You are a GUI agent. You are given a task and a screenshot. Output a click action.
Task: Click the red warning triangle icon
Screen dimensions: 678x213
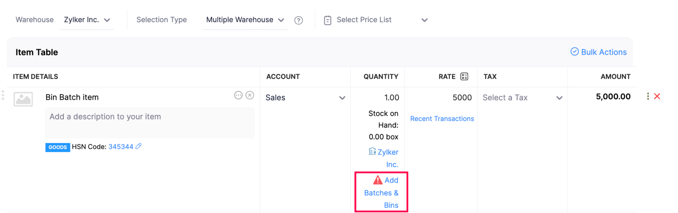(378, 180)
